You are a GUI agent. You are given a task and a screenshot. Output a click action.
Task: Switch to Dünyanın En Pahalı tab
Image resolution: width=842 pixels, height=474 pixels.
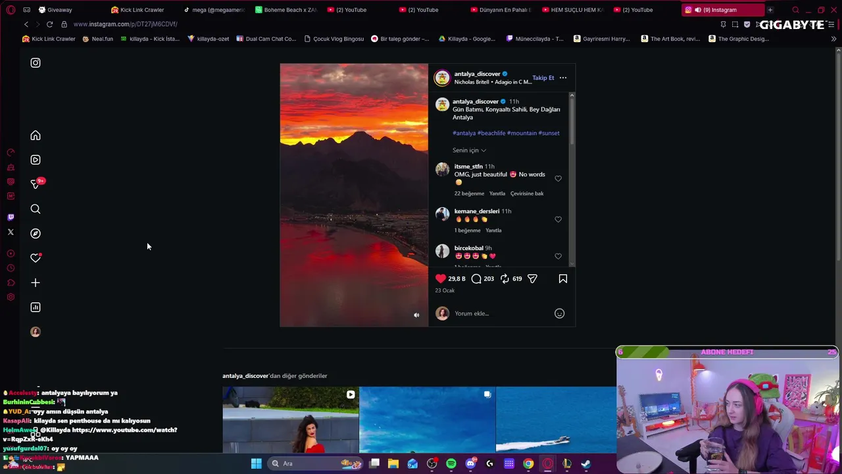point(502,10)
